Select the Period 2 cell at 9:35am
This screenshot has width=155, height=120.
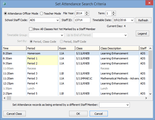[x=42, y=63]
